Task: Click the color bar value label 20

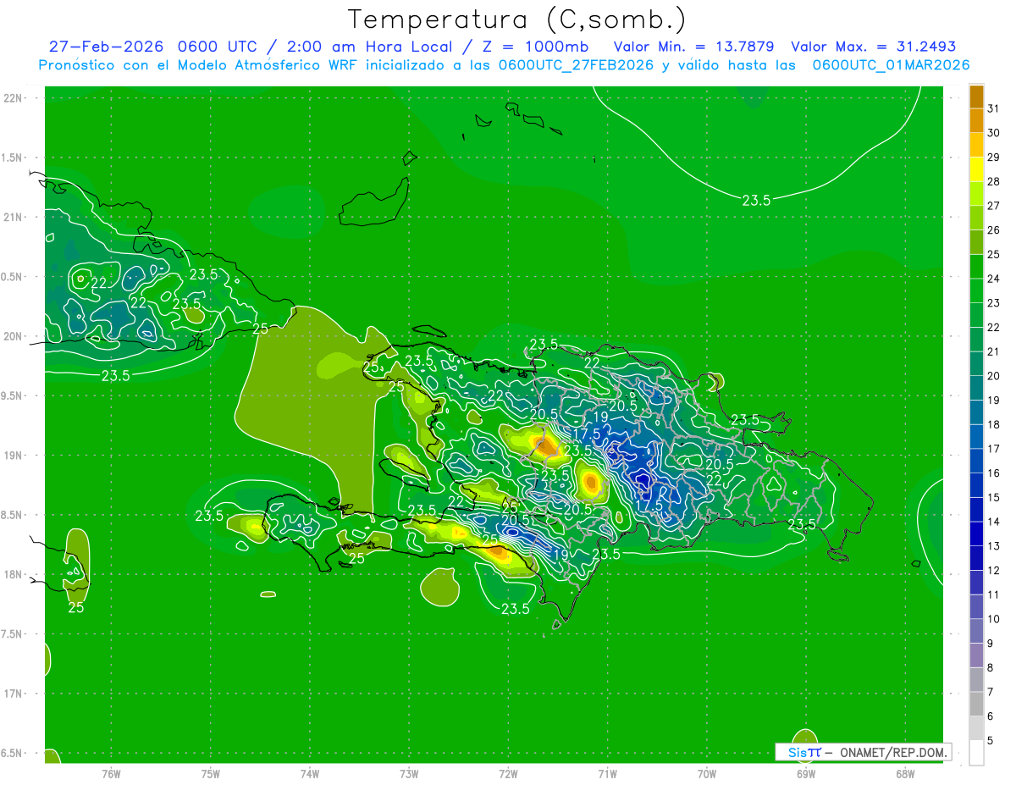Action: [x=993, y=376]
